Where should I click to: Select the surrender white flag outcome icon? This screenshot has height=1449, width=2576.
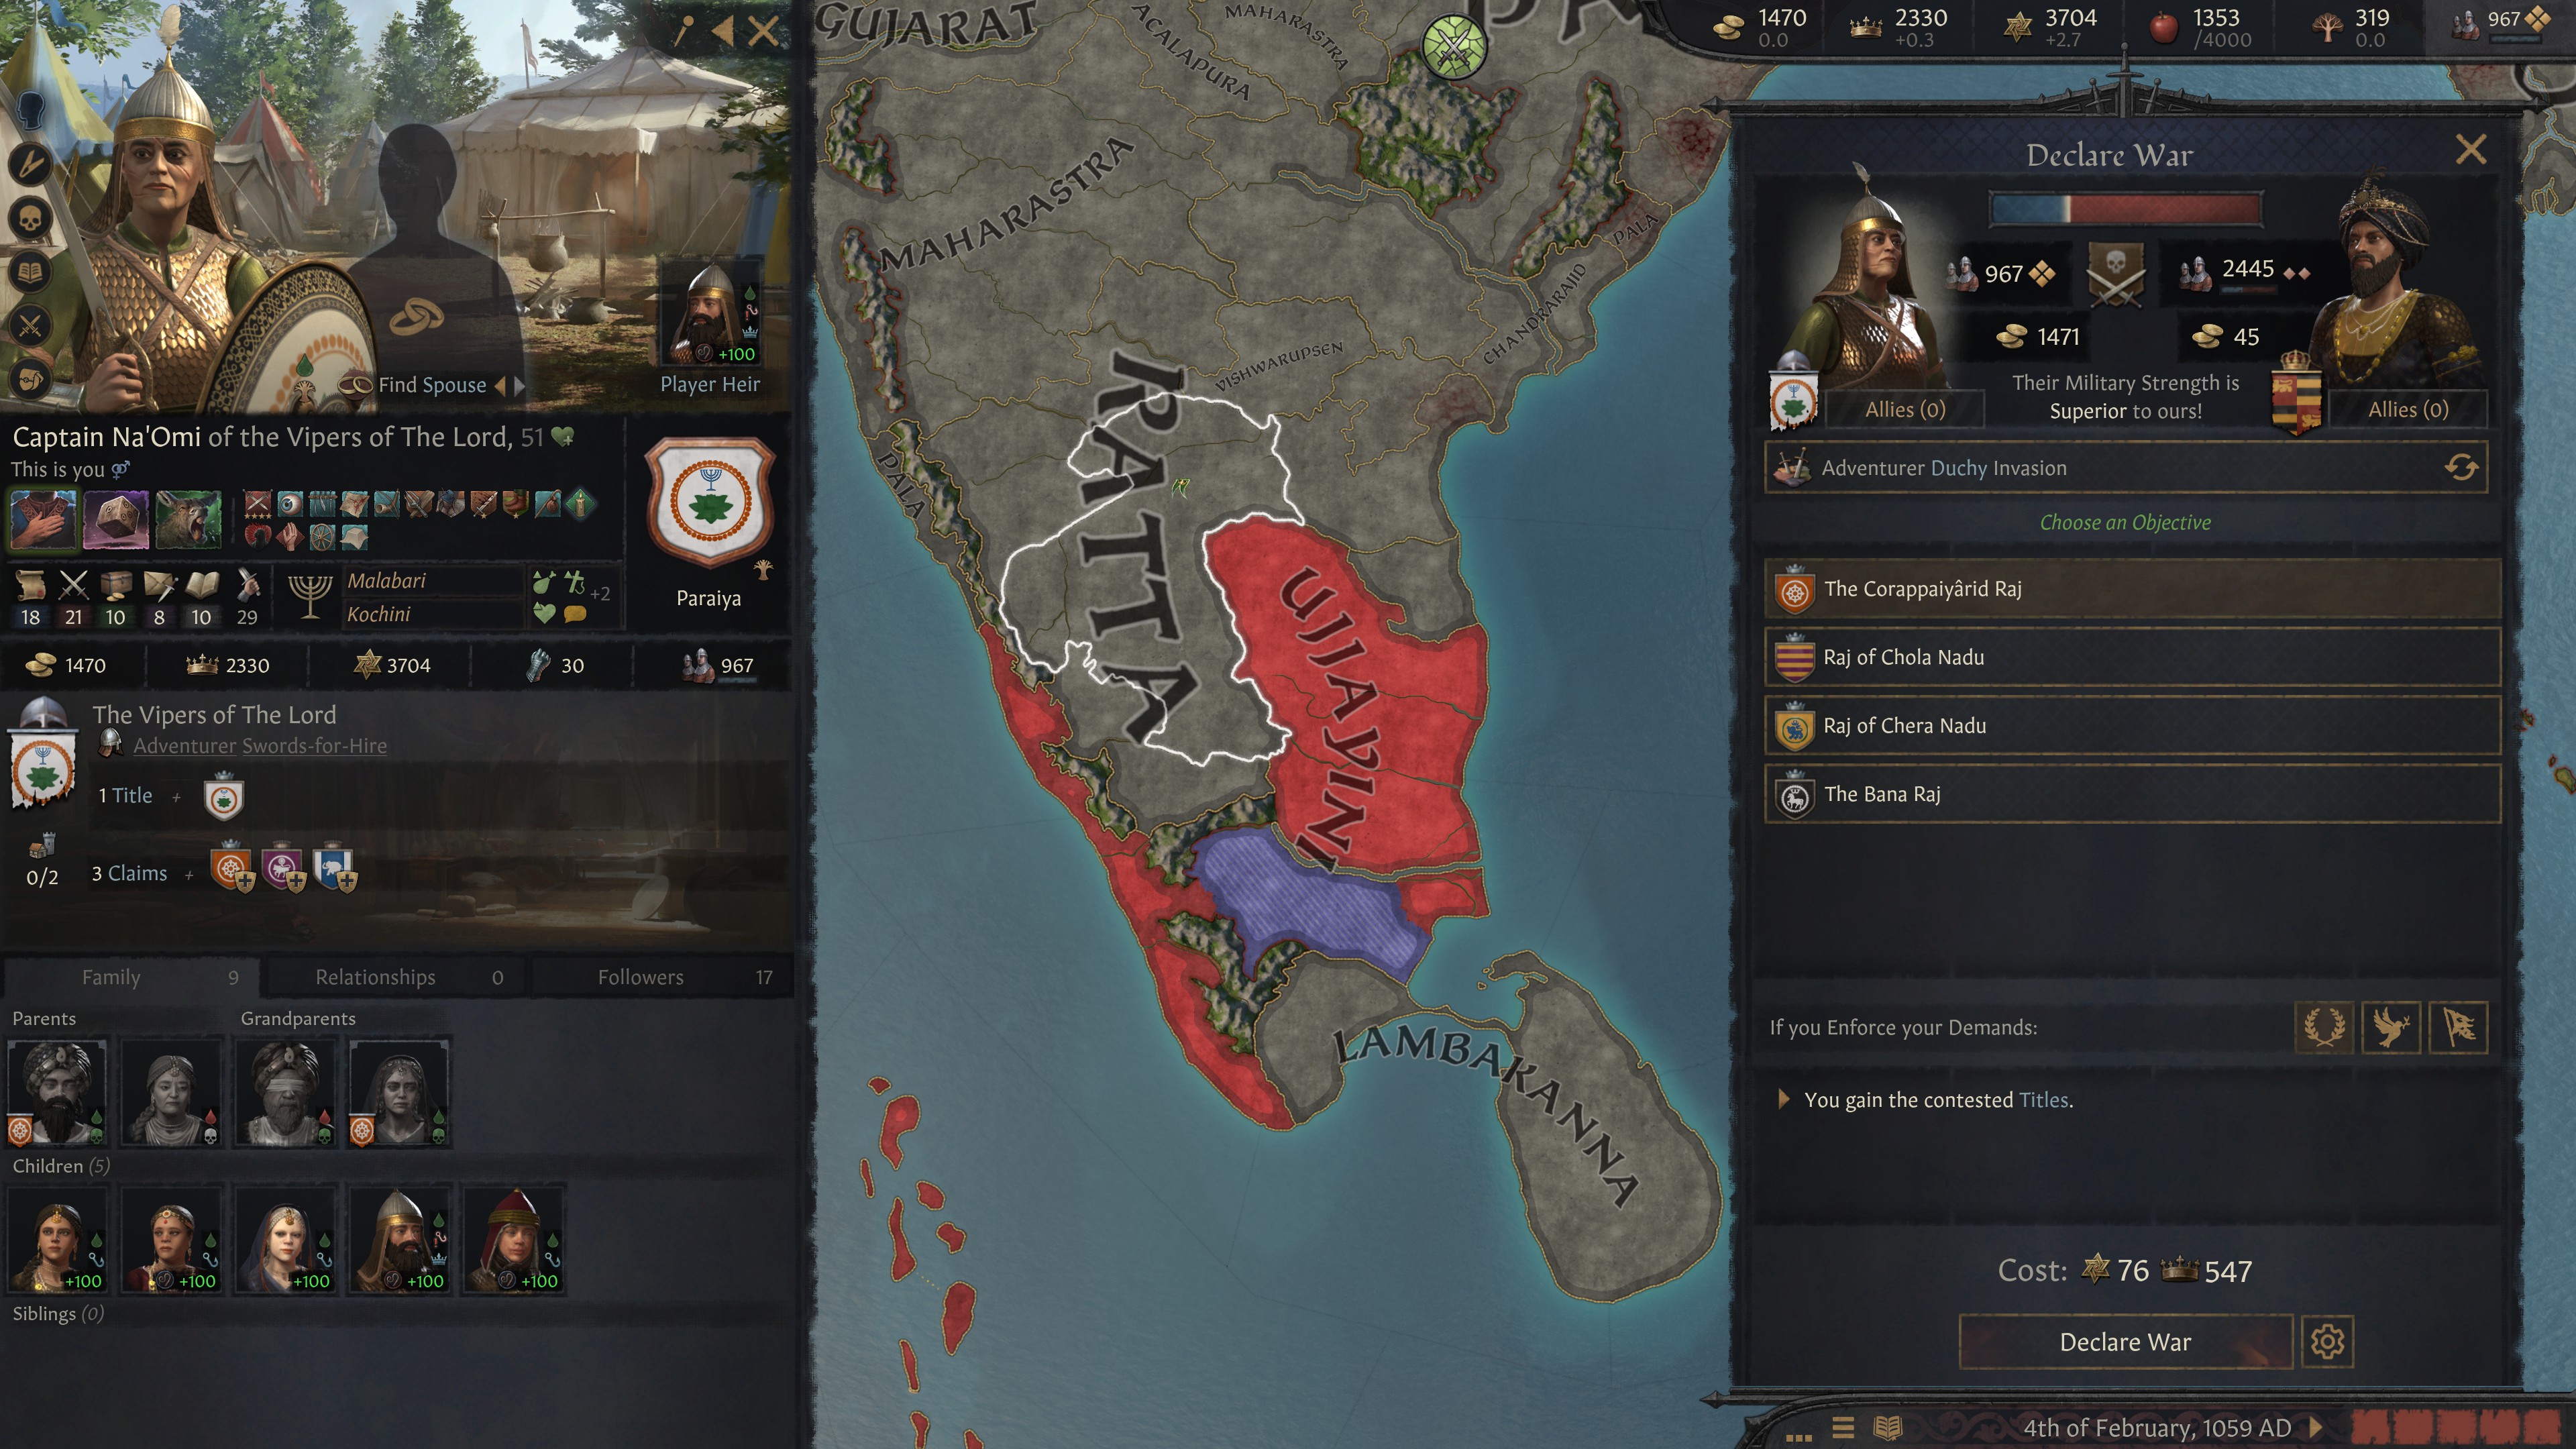tap(2459, 1027)
